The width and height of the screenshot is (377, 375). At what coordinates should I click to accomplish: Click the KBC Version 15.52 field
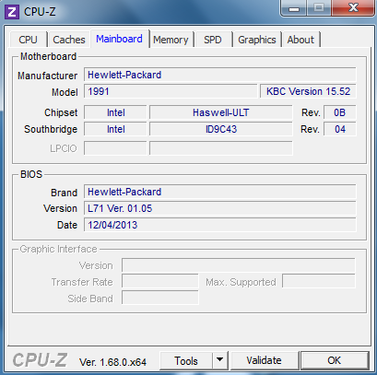click(308, 91)
